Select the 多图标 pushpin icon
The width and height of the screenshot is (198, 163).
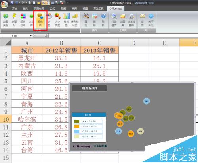[14, 20]
